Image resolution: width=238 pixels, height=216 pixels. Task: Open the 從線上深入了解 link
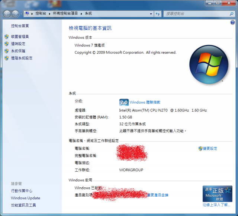[x=216, y=205]
